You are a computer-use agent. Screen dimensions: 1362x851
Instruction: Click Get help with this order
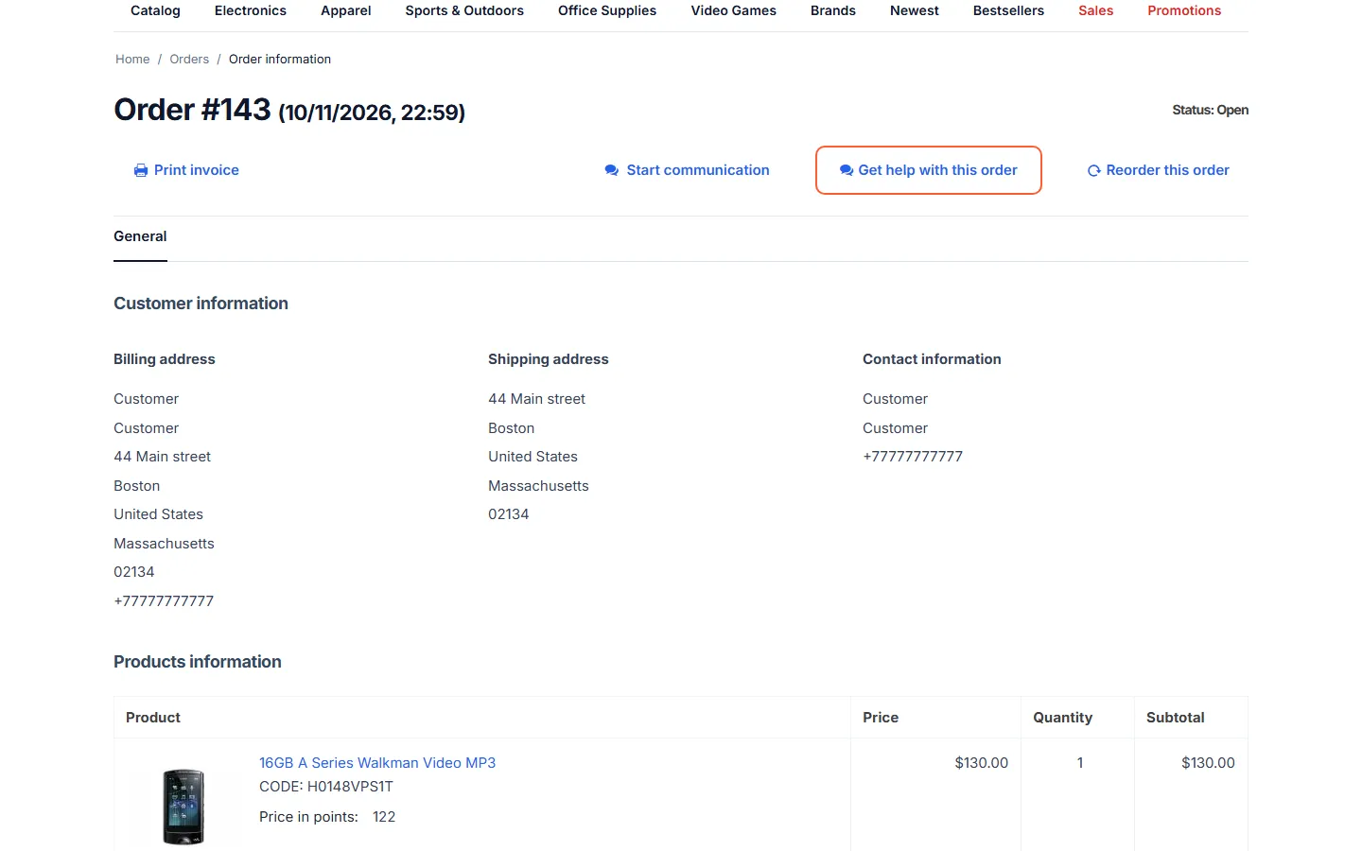coord(929,170)
